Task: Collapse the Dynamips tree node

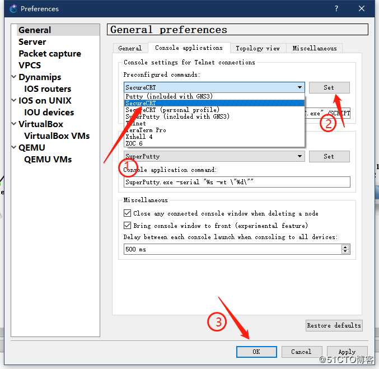Action: tap(14, 77)
